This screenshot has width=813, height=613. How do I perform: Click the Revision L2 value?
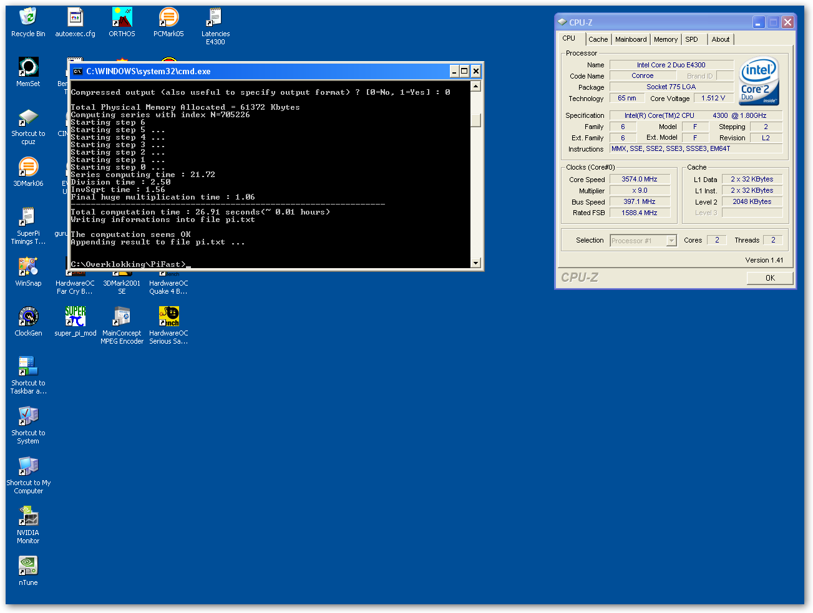[766, 138]
